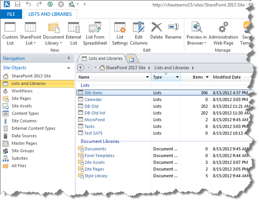Open the DB Old list
The width and height of the screenshot is (259, 200).
[x=91, y=107]
